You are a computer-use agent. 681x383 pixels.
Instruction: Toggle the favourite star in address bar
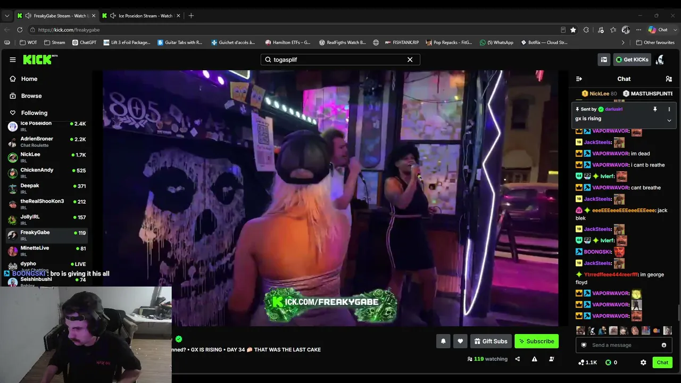click(573, 30)
